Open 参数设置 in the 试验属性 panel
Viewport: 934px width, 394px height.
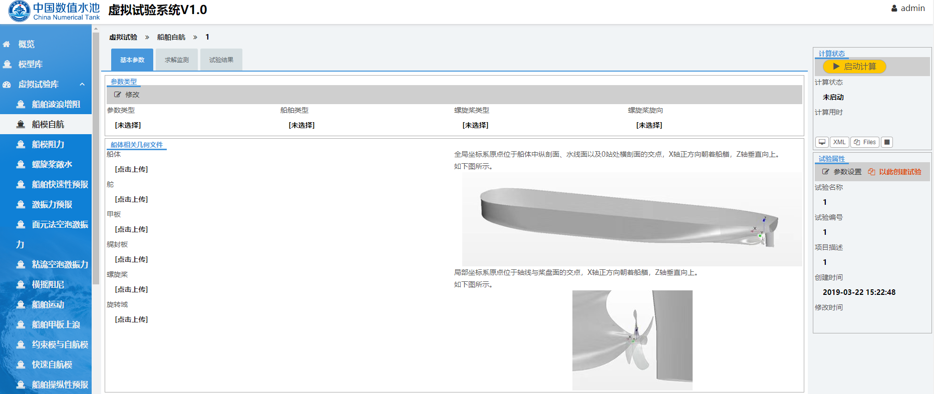coord(842,172)
